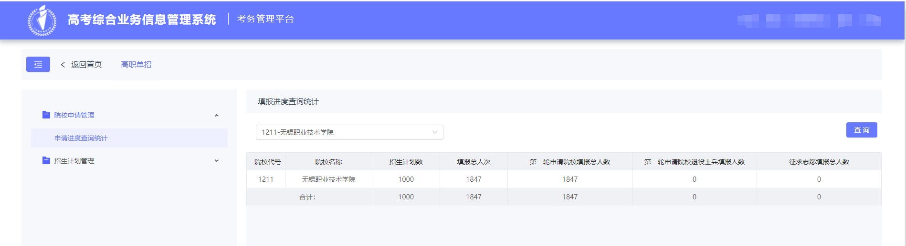Click the 考务管理平台 header label
Screen dimensions: 906x246
pos(265,19)
